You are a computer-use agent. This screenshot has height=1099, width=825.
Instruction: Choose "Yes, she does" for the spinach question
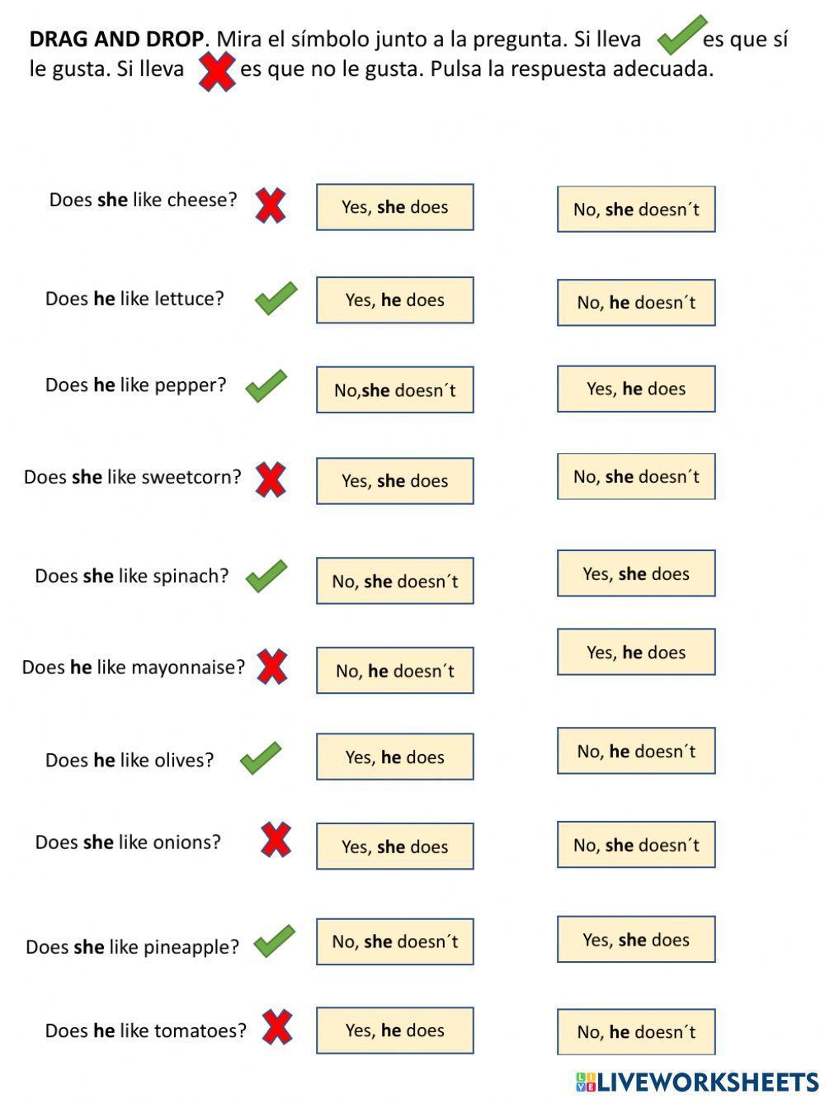point(635,573)
